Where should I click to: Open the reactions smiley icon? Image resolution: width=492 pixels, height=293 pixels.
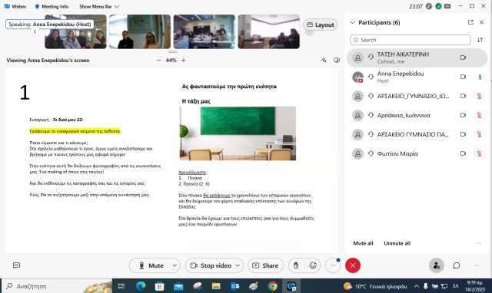(x=313, y=265)
